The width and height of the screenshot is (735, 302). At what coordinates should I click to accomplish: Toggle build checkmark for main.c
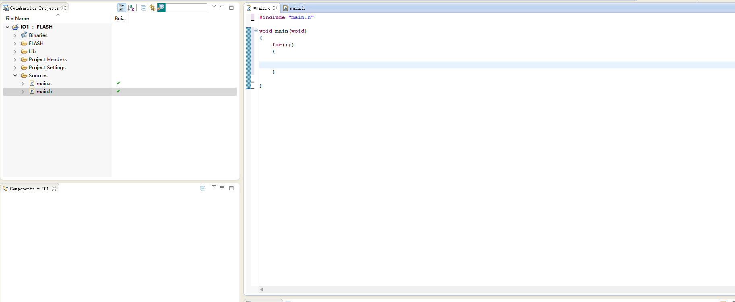pos(118,83)
